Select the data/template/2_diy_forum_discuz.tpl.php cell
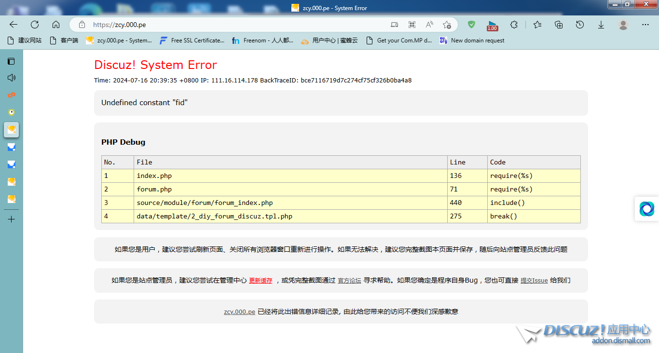This screenshot has width=659, height=353. click(290, 216)
